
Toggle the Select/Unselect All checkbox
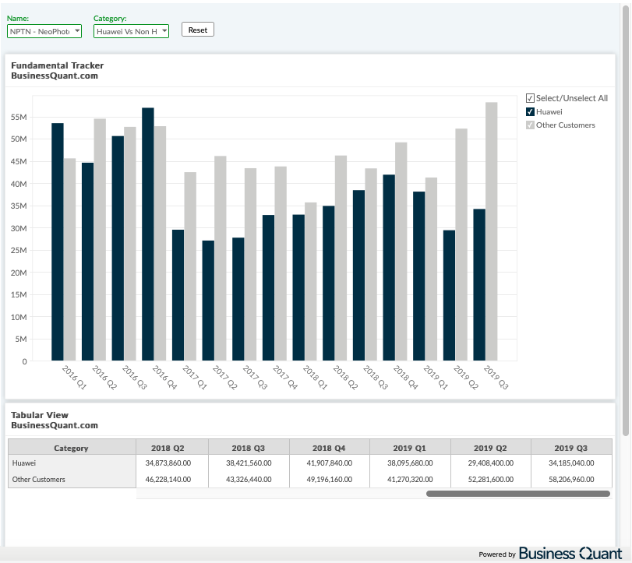(530, 98)
